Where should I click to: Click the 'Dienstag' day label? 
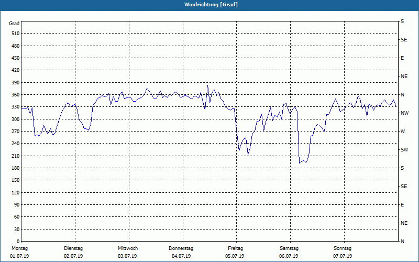coord(73,248)
